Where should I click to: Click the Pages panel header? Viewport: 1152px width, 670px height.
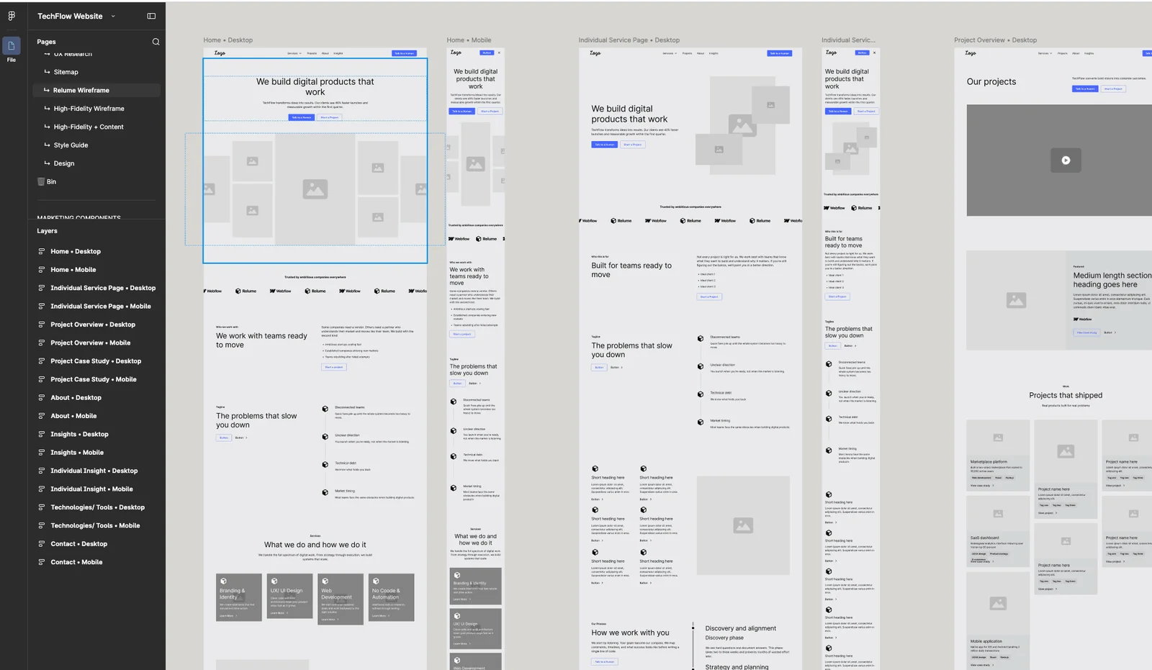click(46, 42)
